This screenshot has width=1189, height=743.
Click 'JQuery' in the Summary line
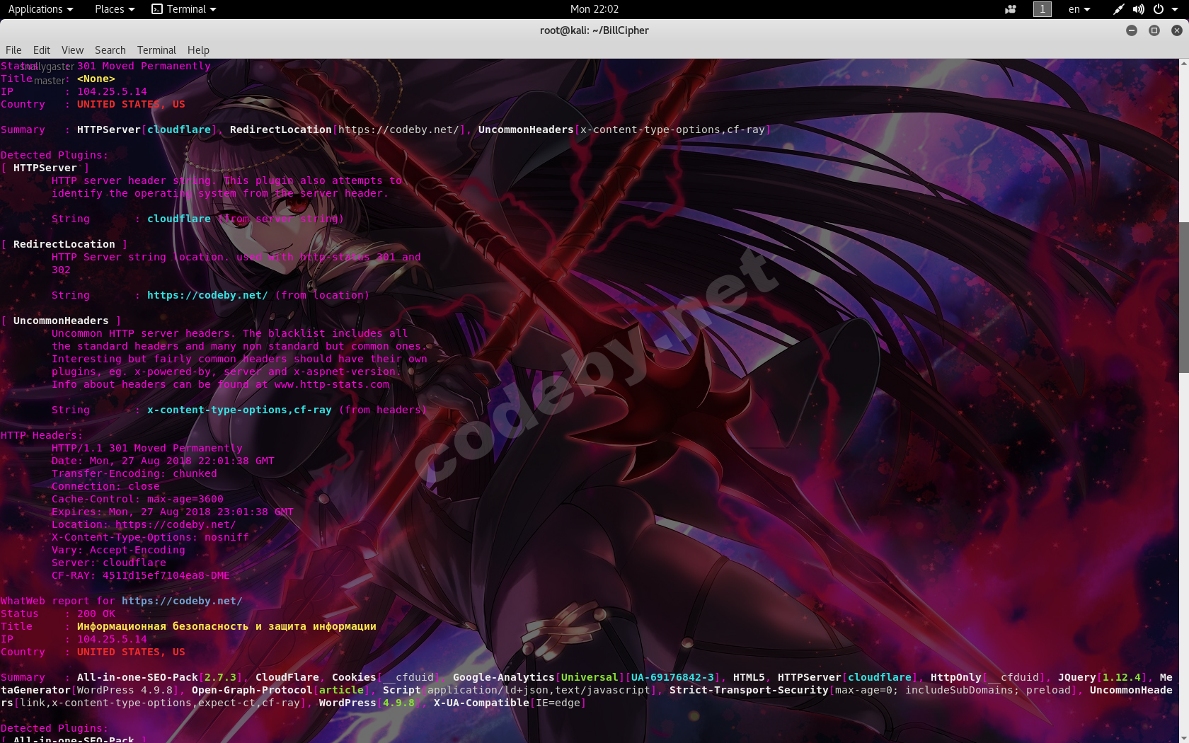tap(1077, 677)
